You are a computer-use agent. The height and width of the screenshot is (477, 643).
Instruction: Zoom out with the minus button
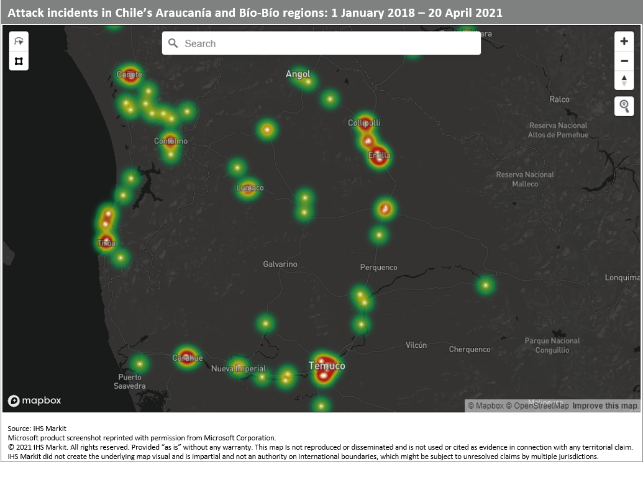624,61
